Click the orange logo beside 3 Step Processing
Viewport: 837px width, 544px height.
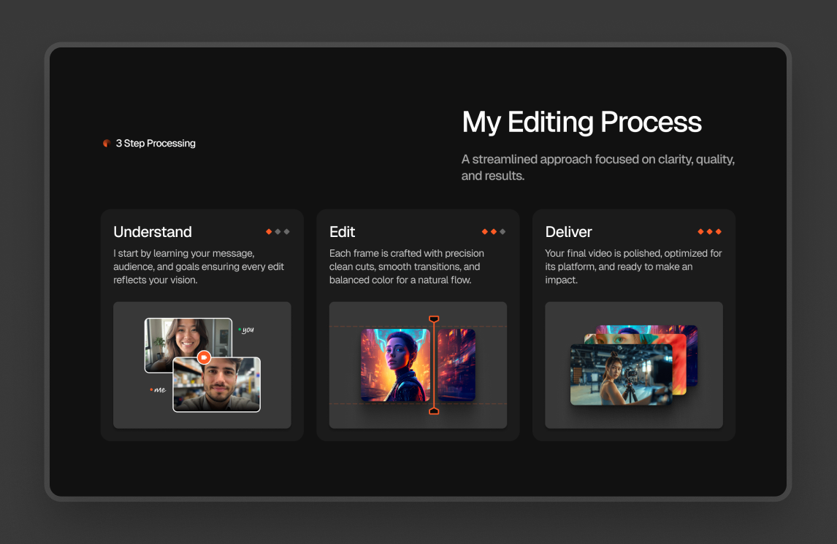point(107,144)
